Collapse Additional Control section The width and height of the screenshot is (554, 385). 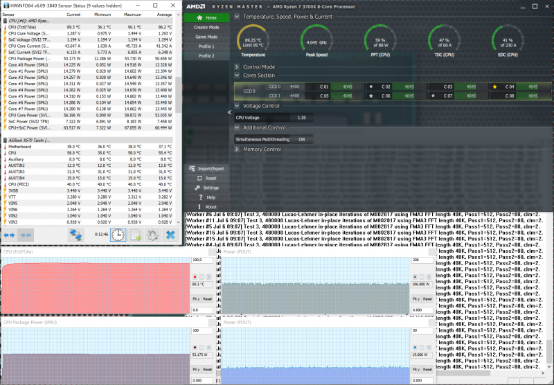[x=237, y=127]
